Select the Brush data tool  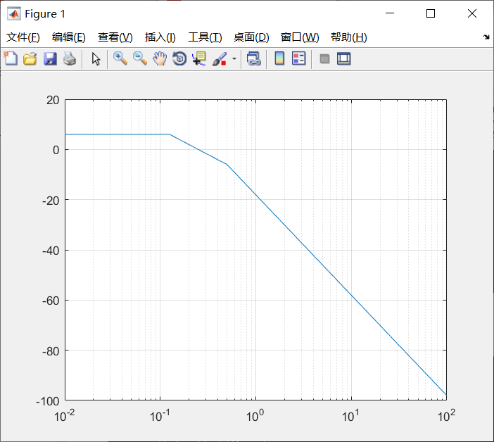[x=220, y=58]
